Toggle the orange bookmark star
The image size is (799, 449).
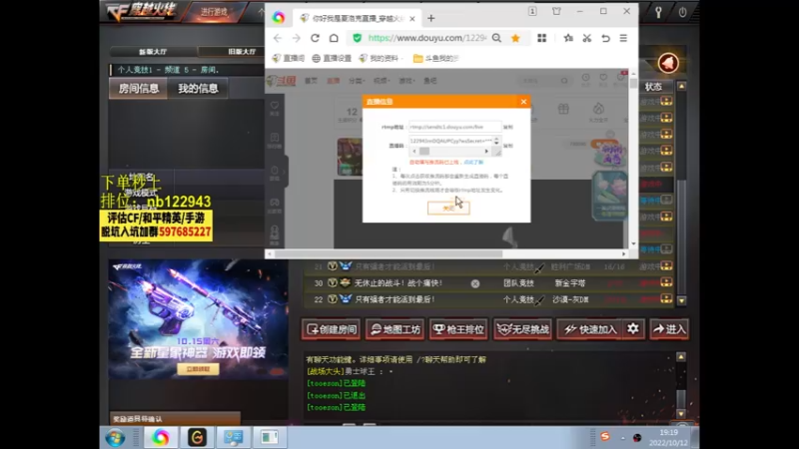pos(515,38)
